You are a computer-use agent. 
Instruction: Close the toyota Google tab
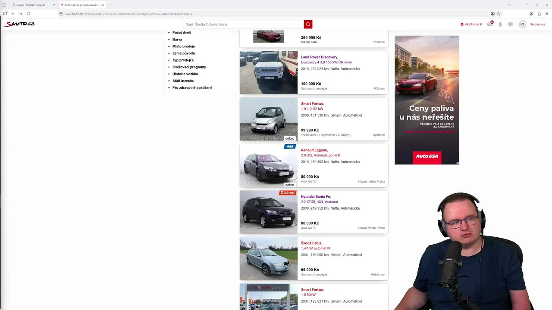pyautogui.click(x=54, y=5)
